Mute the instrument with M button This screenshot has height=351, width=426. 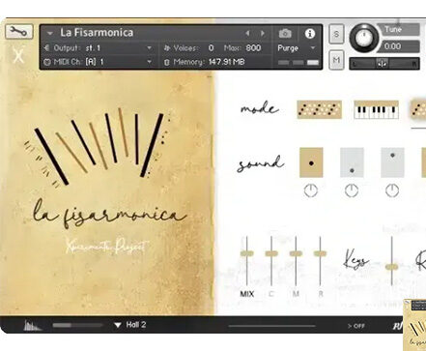coord(336,60)
